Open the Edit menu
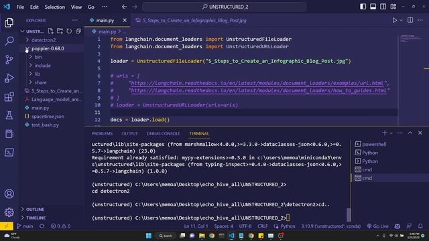This screenshot has height=241, width=429. [34, 7]
